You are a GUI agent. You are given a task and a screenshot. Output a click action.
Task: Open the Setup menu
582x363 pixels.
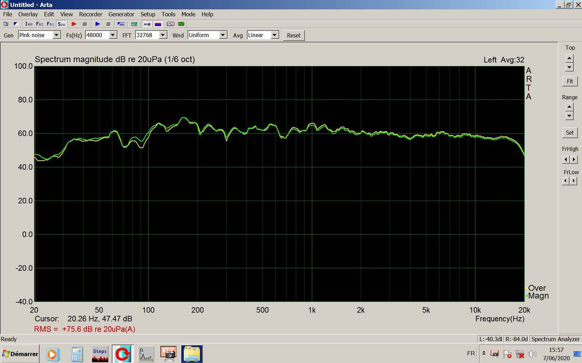pos(148,14)
